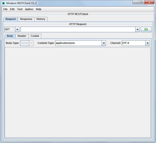Image resolution: width=156 pixels, height=143 pixels.
Task: Open the Help menu
Action: [x=38, y=9]
